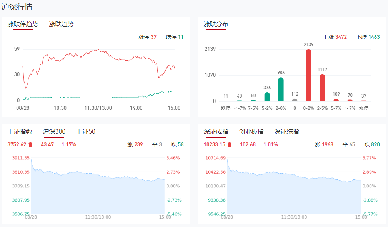Select the 深证成指 tab

point(216,132)
